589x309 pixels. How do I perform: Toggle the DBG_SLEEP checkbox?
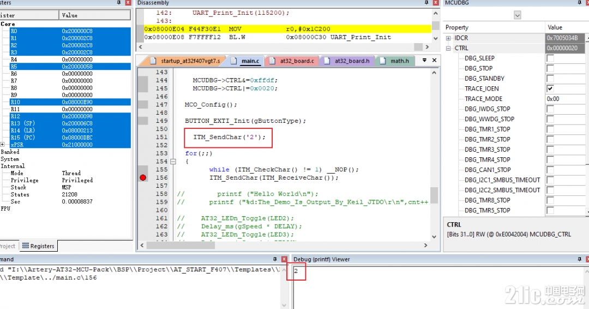click(550, 58)
